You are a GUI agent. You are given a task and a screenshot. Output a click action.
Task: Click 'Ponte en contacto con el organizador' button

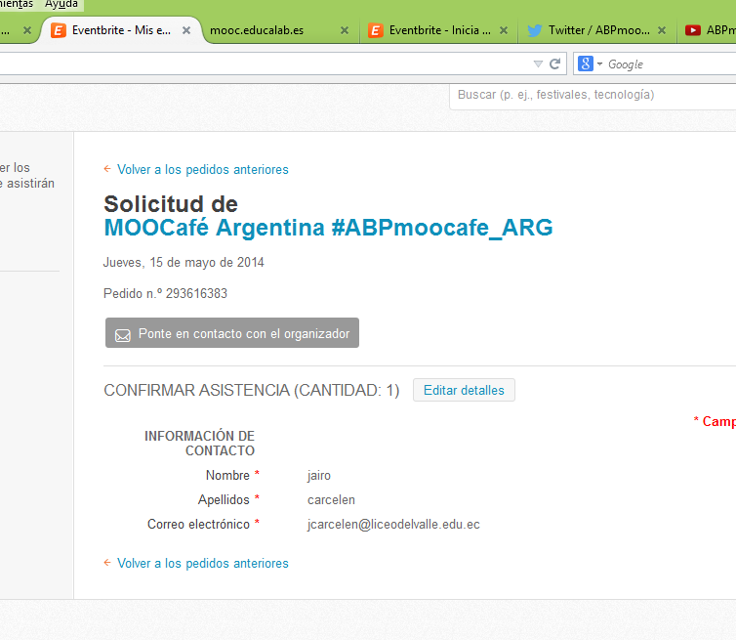(x=232, y=333)
